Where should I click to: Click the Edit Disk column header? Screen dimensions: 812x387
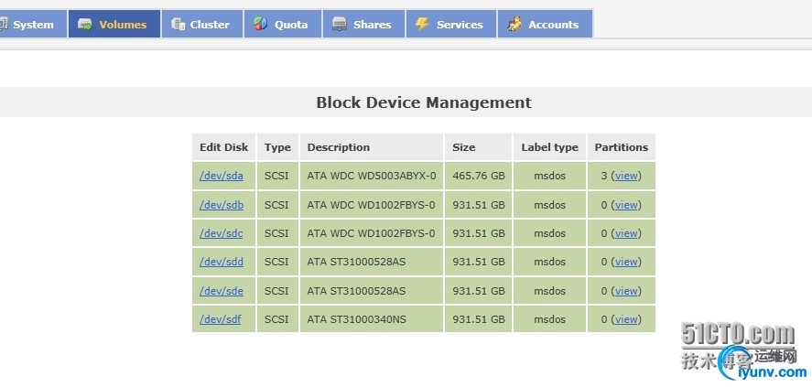click(223, 147)
